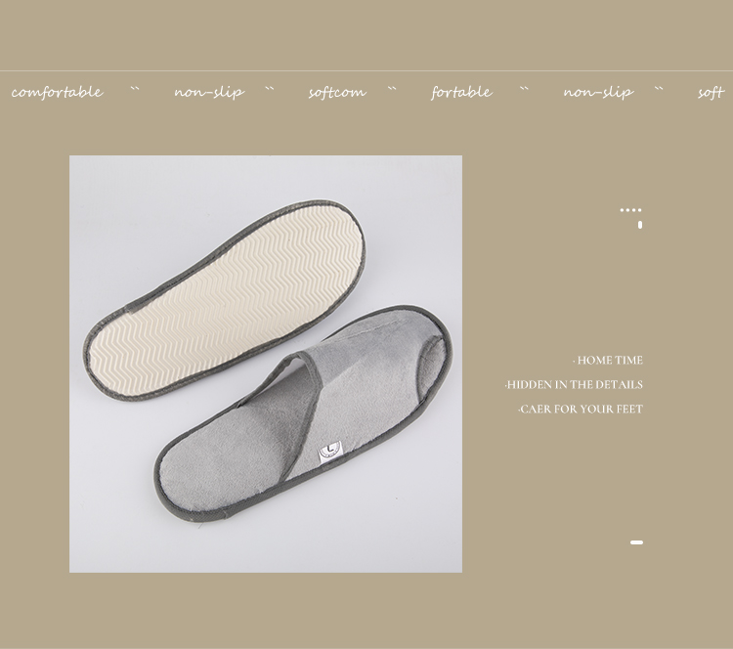Click the small vertical white pill mark
This screenshot has width=733, height=649.
pos(640,225)
